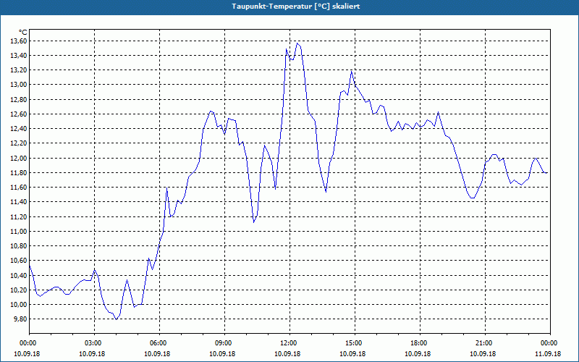
Task: Click the 10.09.18 date under 21:00
Action: point(483,354)
